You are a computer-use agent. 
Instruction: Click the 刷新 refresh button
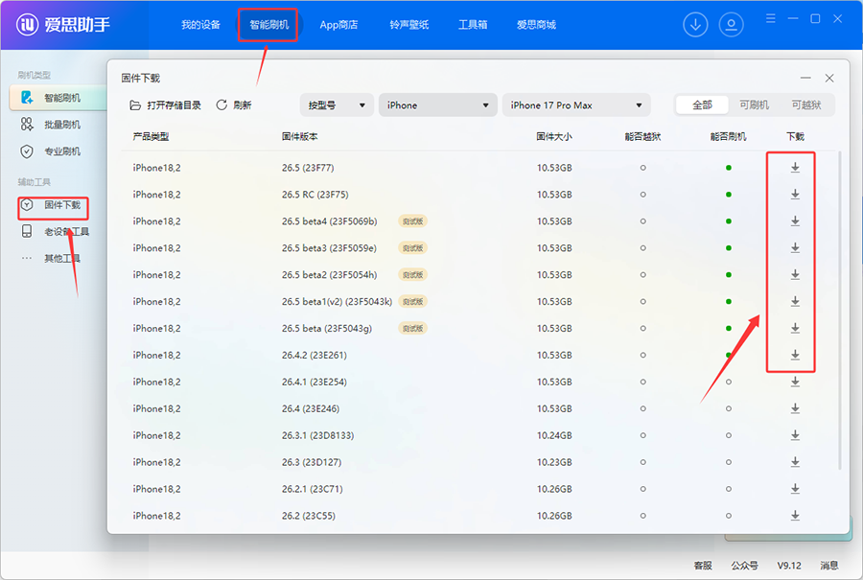233,105
